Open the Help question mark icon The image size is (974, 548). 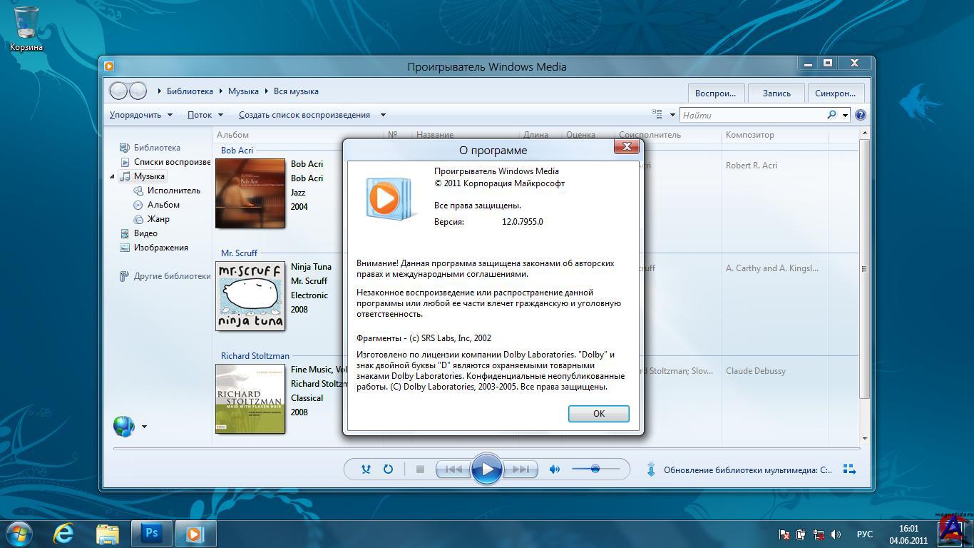[861, 115]
